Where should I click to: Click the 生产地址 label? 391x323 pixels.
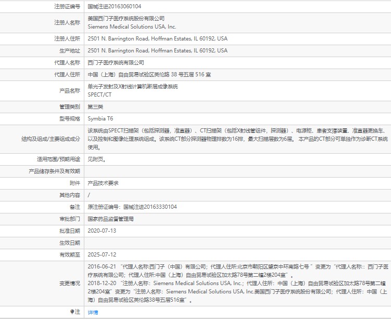[x=70, y=51]
